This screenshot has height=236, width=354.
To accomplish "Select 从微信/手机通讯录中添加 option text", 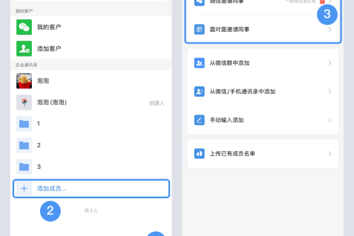I will pos(242,91).
